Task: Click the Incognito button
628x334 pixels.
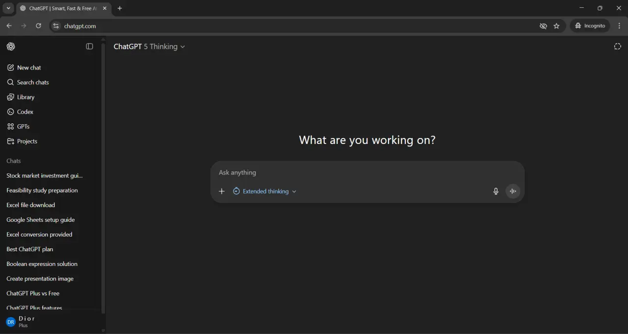Action: (x=590, y=26)
